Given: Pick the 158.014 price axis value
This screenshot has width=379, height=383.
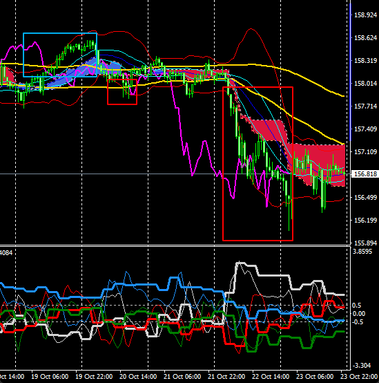Looking at the screenshot, I should [365, 84].
